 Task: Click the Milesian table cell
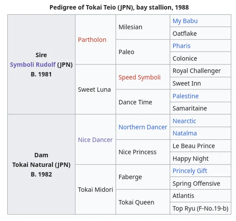pyautogui.click(x=130, y=27)
